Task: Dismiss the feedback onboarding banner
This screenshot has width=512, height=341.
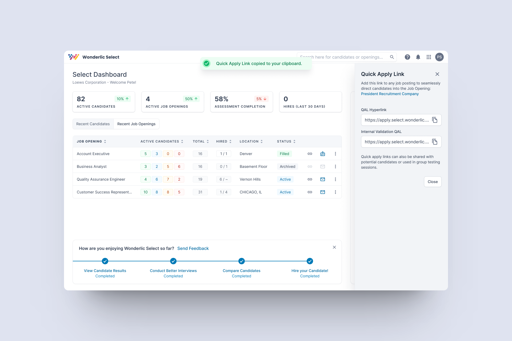Action: [334, 247]
